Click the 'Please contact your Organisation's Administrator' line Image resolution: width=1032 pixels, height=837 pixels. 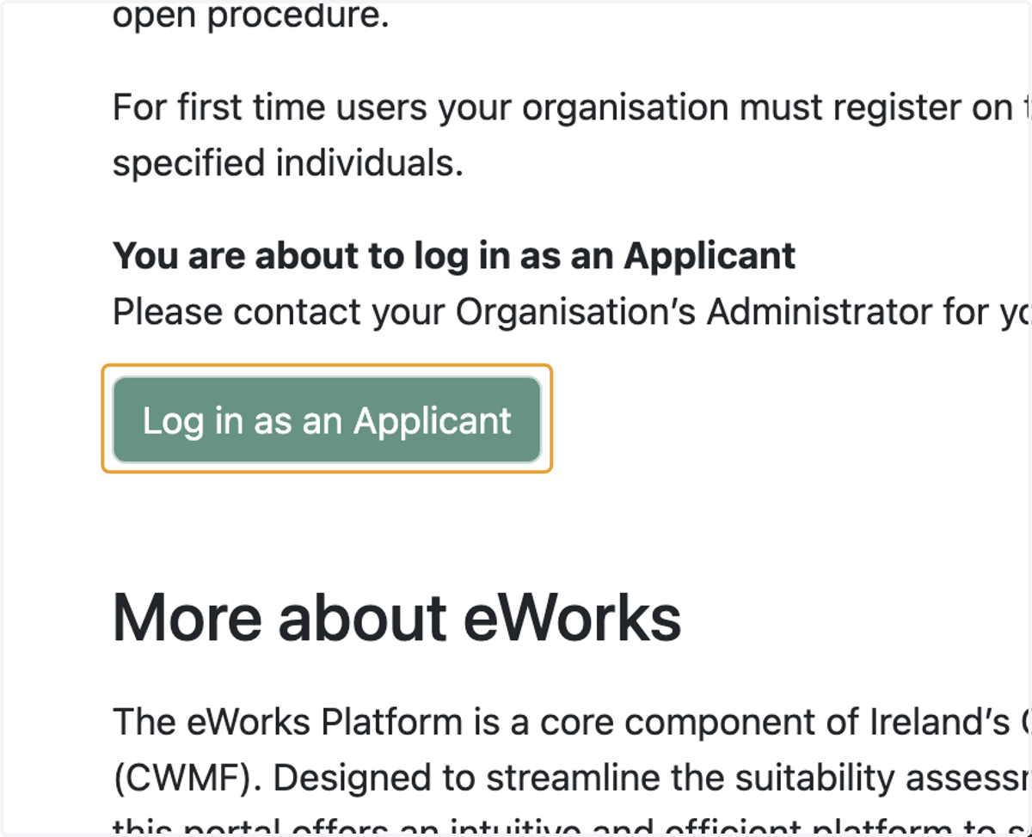pyautogui.click(x=572, y=313)
